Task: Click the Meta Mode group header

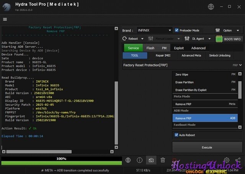Action: pyautogui.click(x=205, y=96)
